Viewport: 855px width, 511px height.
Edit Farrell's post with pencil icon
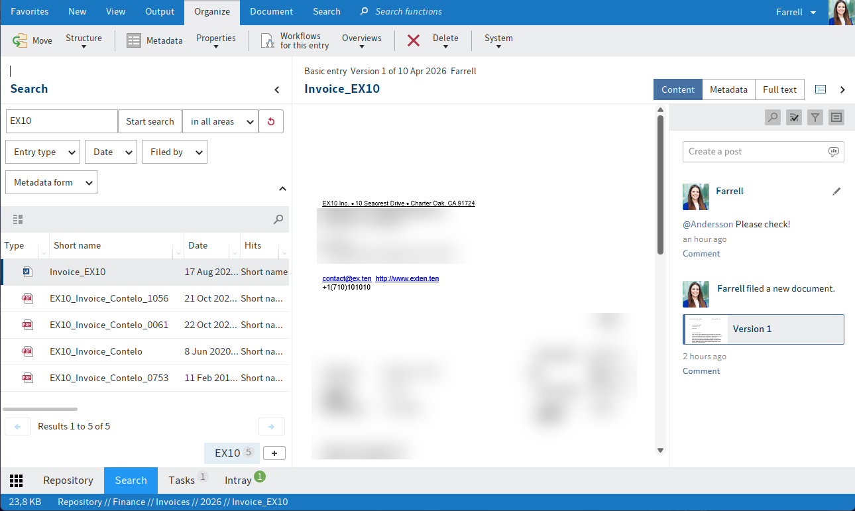[836, 192]
